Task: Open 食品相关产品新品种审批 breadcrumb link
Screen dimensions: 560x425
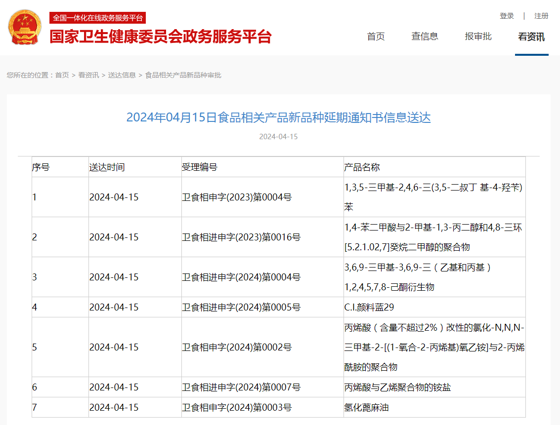Action: tap(183, 75)
